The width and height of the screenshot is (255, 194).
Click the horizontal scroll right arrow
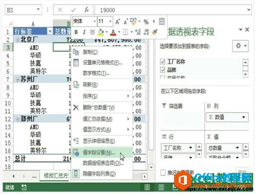pyautogui.click(x=145, y=177)
